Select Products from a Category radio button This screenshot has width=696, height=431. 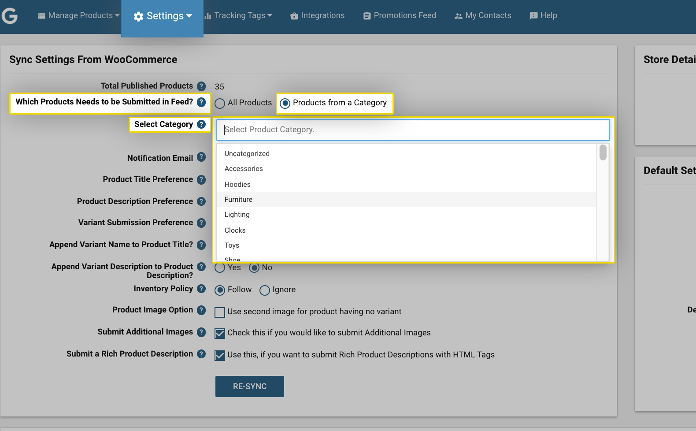[285, 103]
